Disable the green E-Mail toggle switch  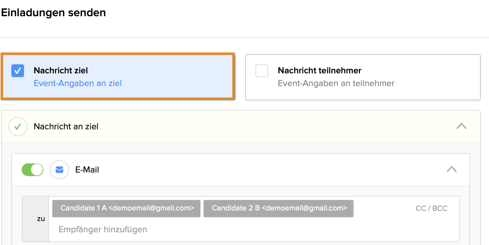pos(32,170)
